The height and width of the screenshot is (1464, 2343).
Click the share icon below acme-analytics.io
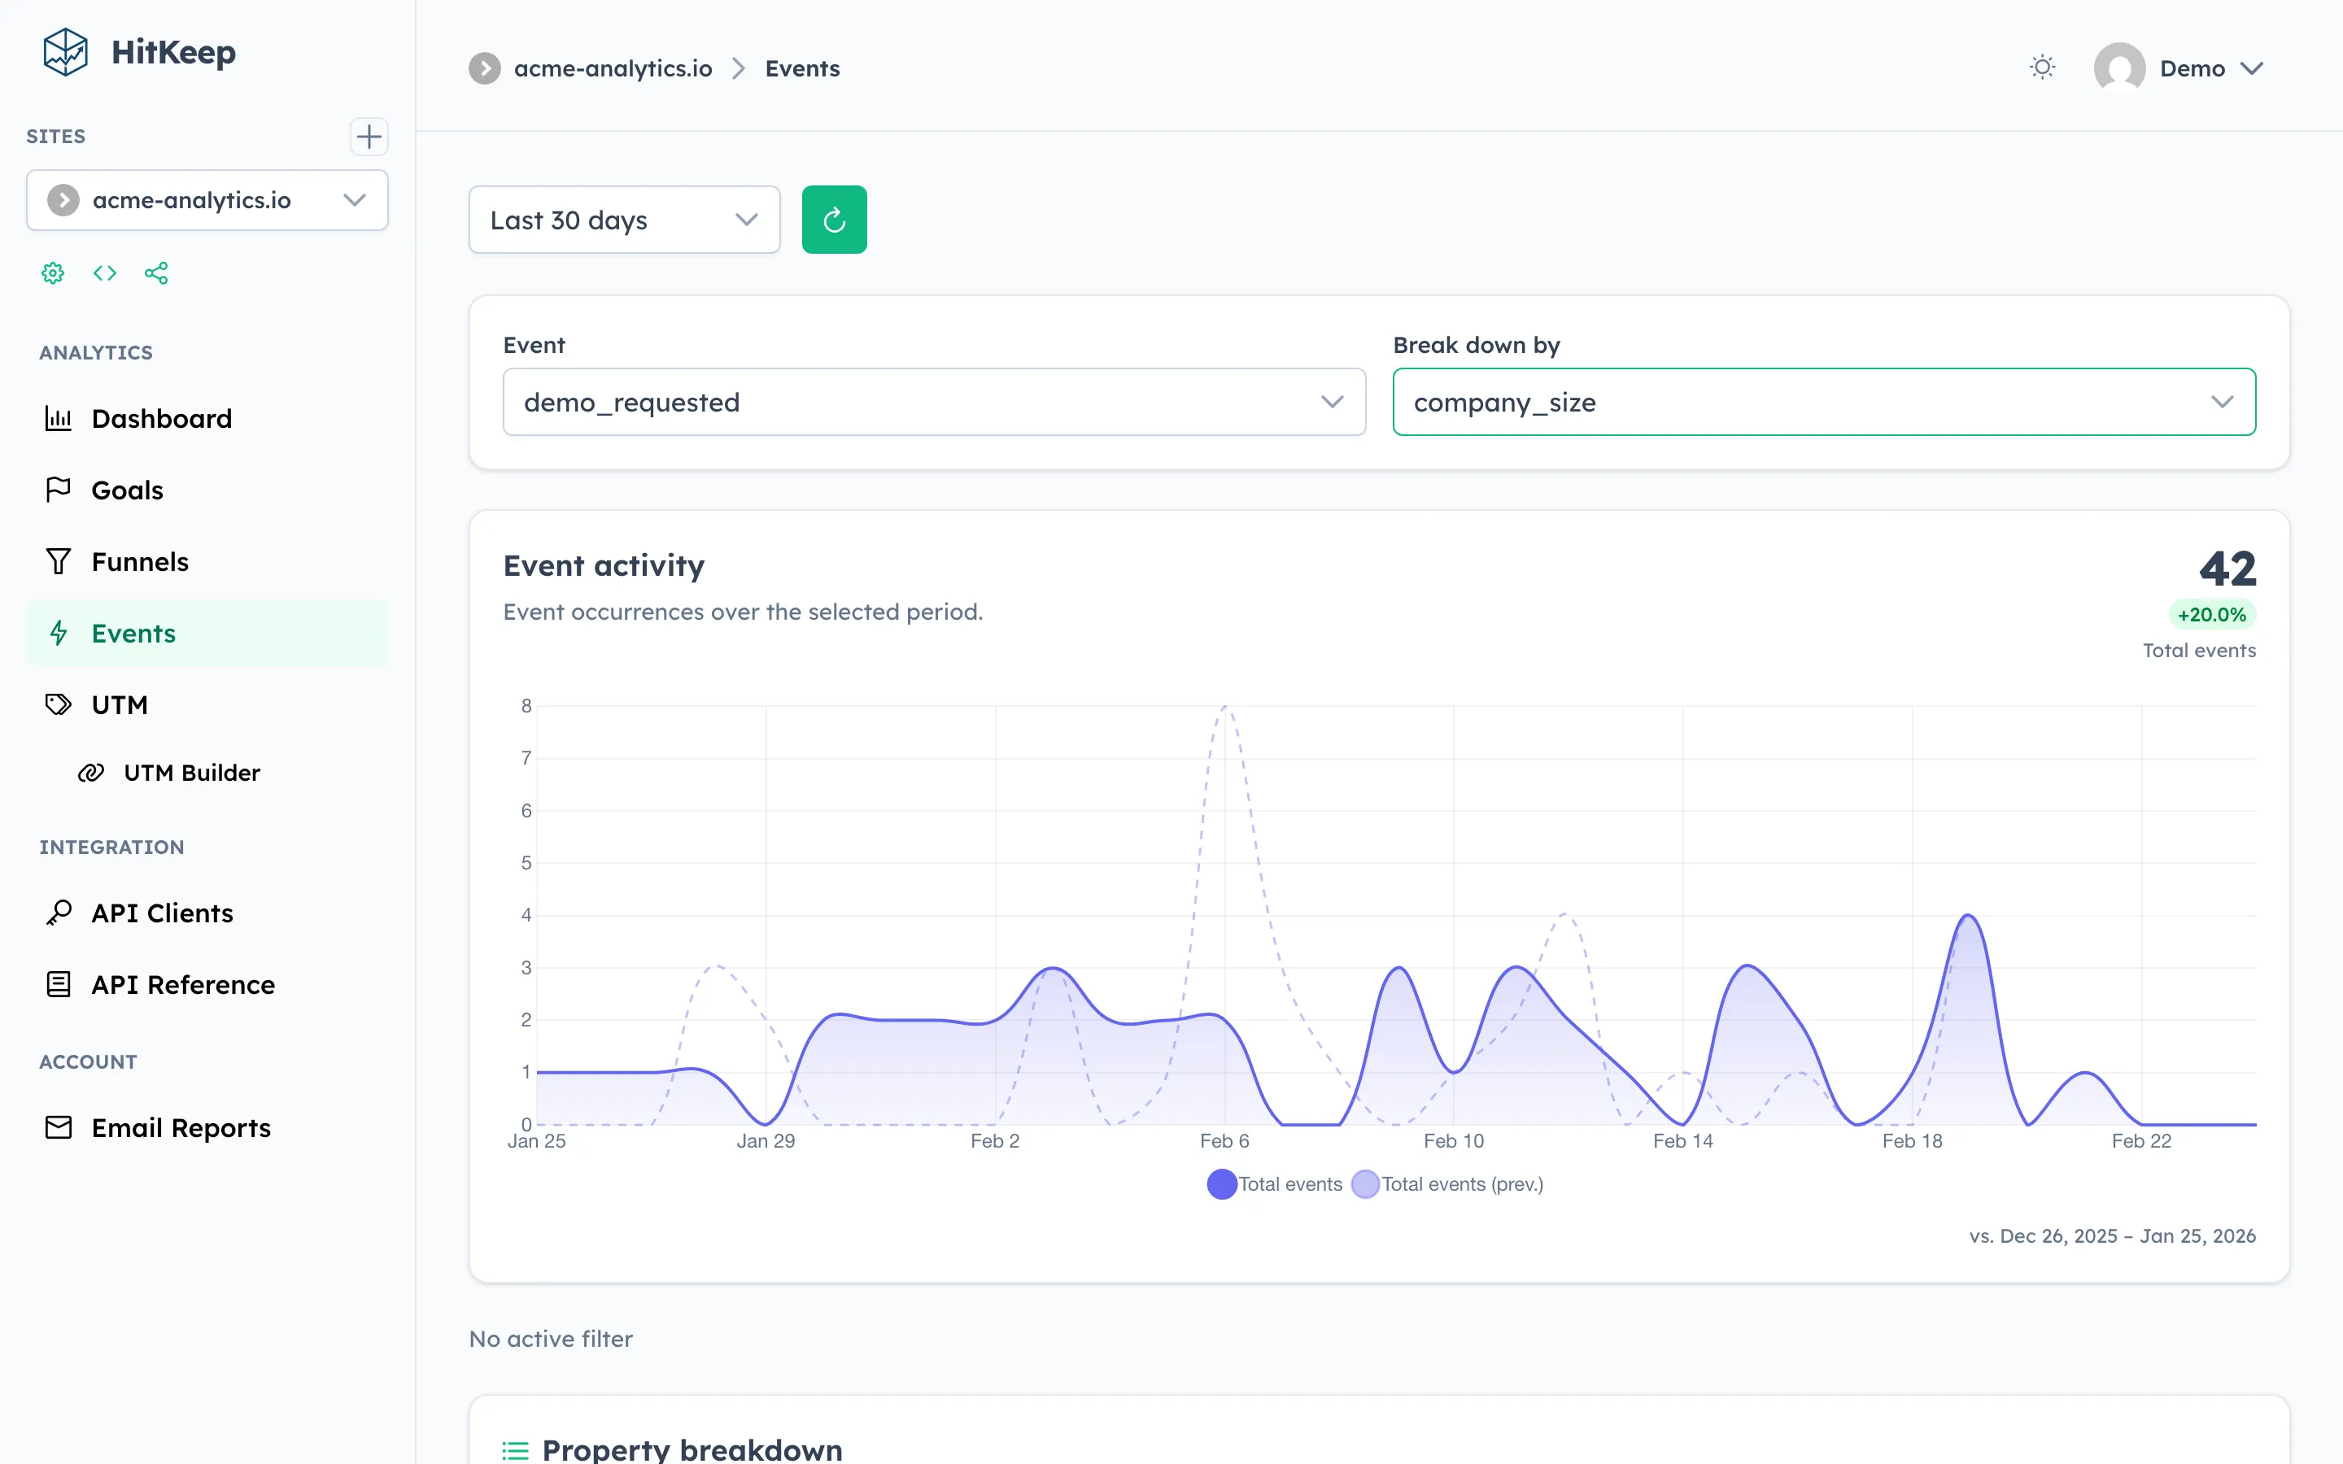coord(157,273)
